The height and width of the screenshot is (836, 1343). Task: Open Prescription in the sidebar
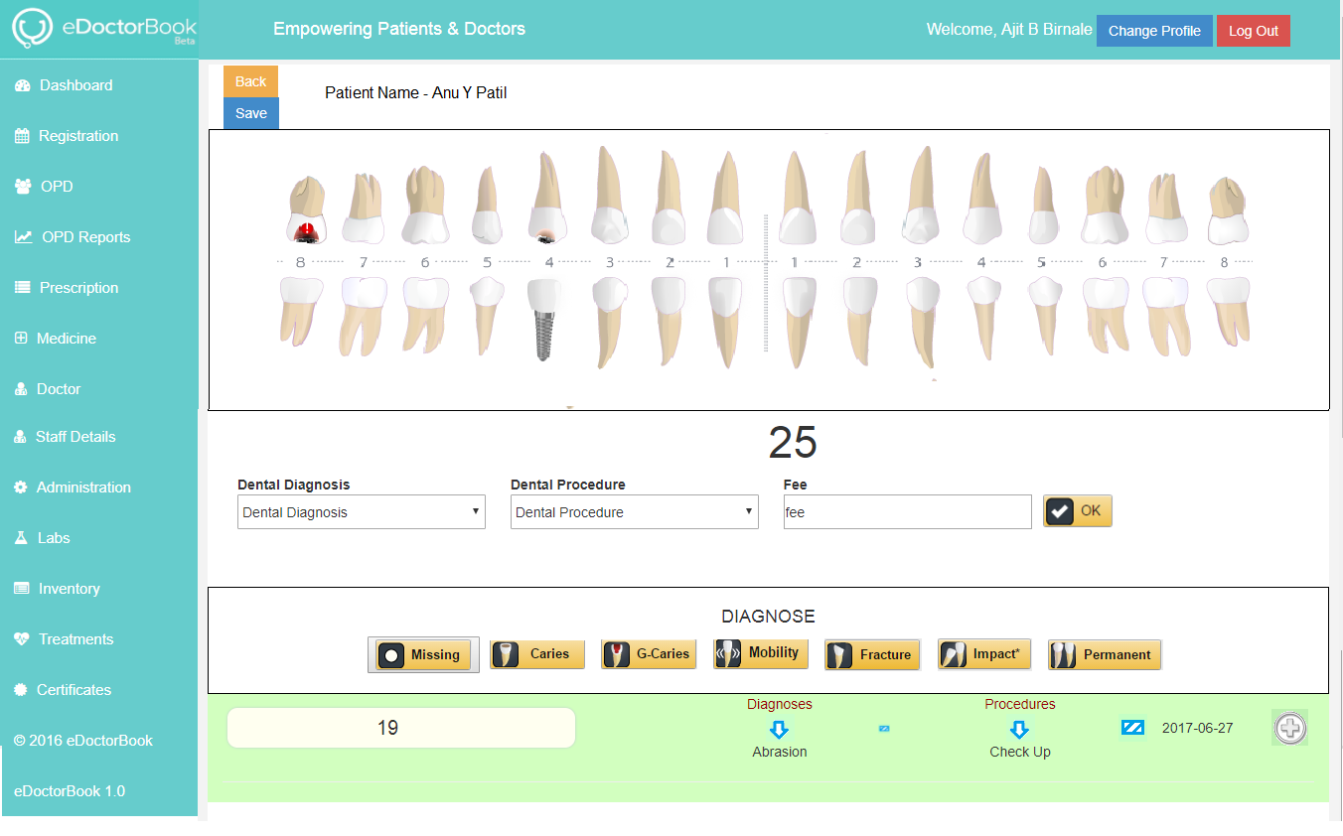(78, 288)
